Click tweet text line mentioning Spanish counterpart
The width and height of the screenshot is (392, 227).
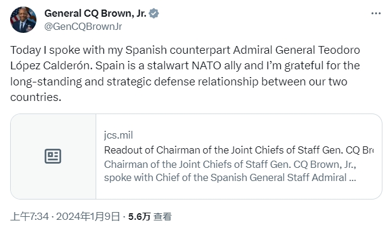point(185,50)
